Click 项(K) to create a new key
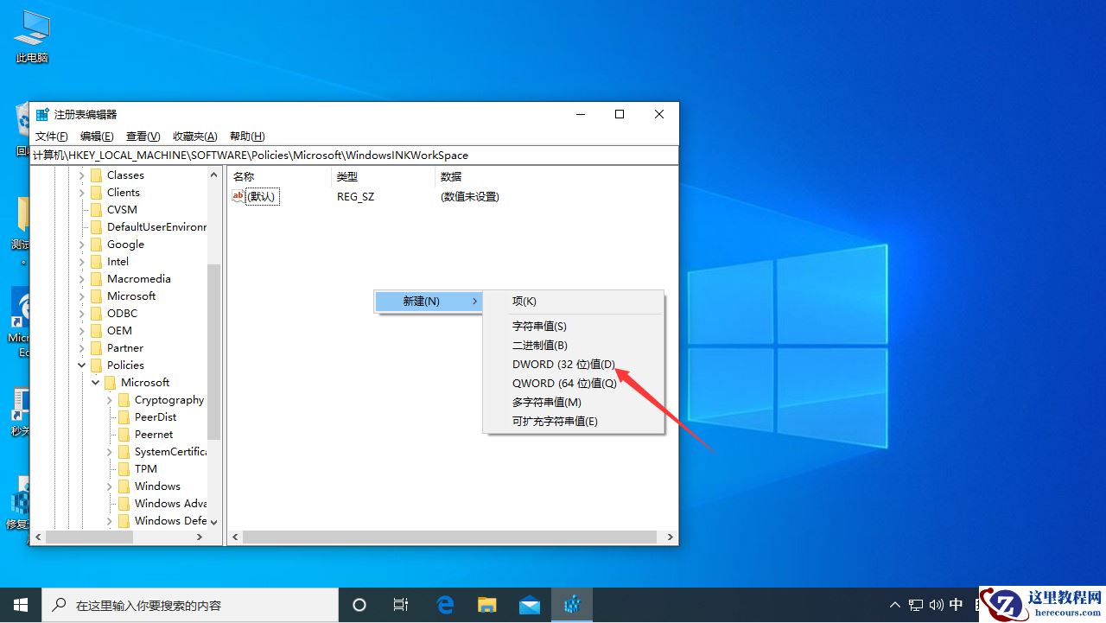 click(x=523, y=301)
